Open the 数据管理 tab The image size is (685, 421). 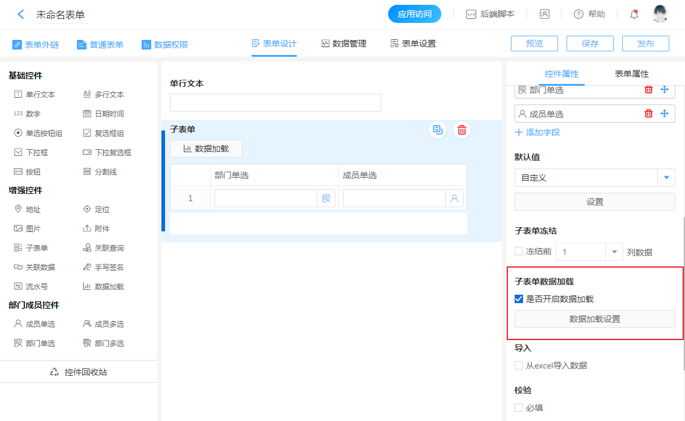click(344, 43)
